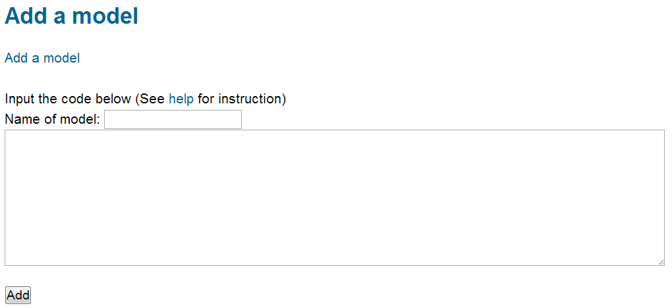672x308 pixels.
Task: Click inside the large code text area
Action: (x=335, y=197)
